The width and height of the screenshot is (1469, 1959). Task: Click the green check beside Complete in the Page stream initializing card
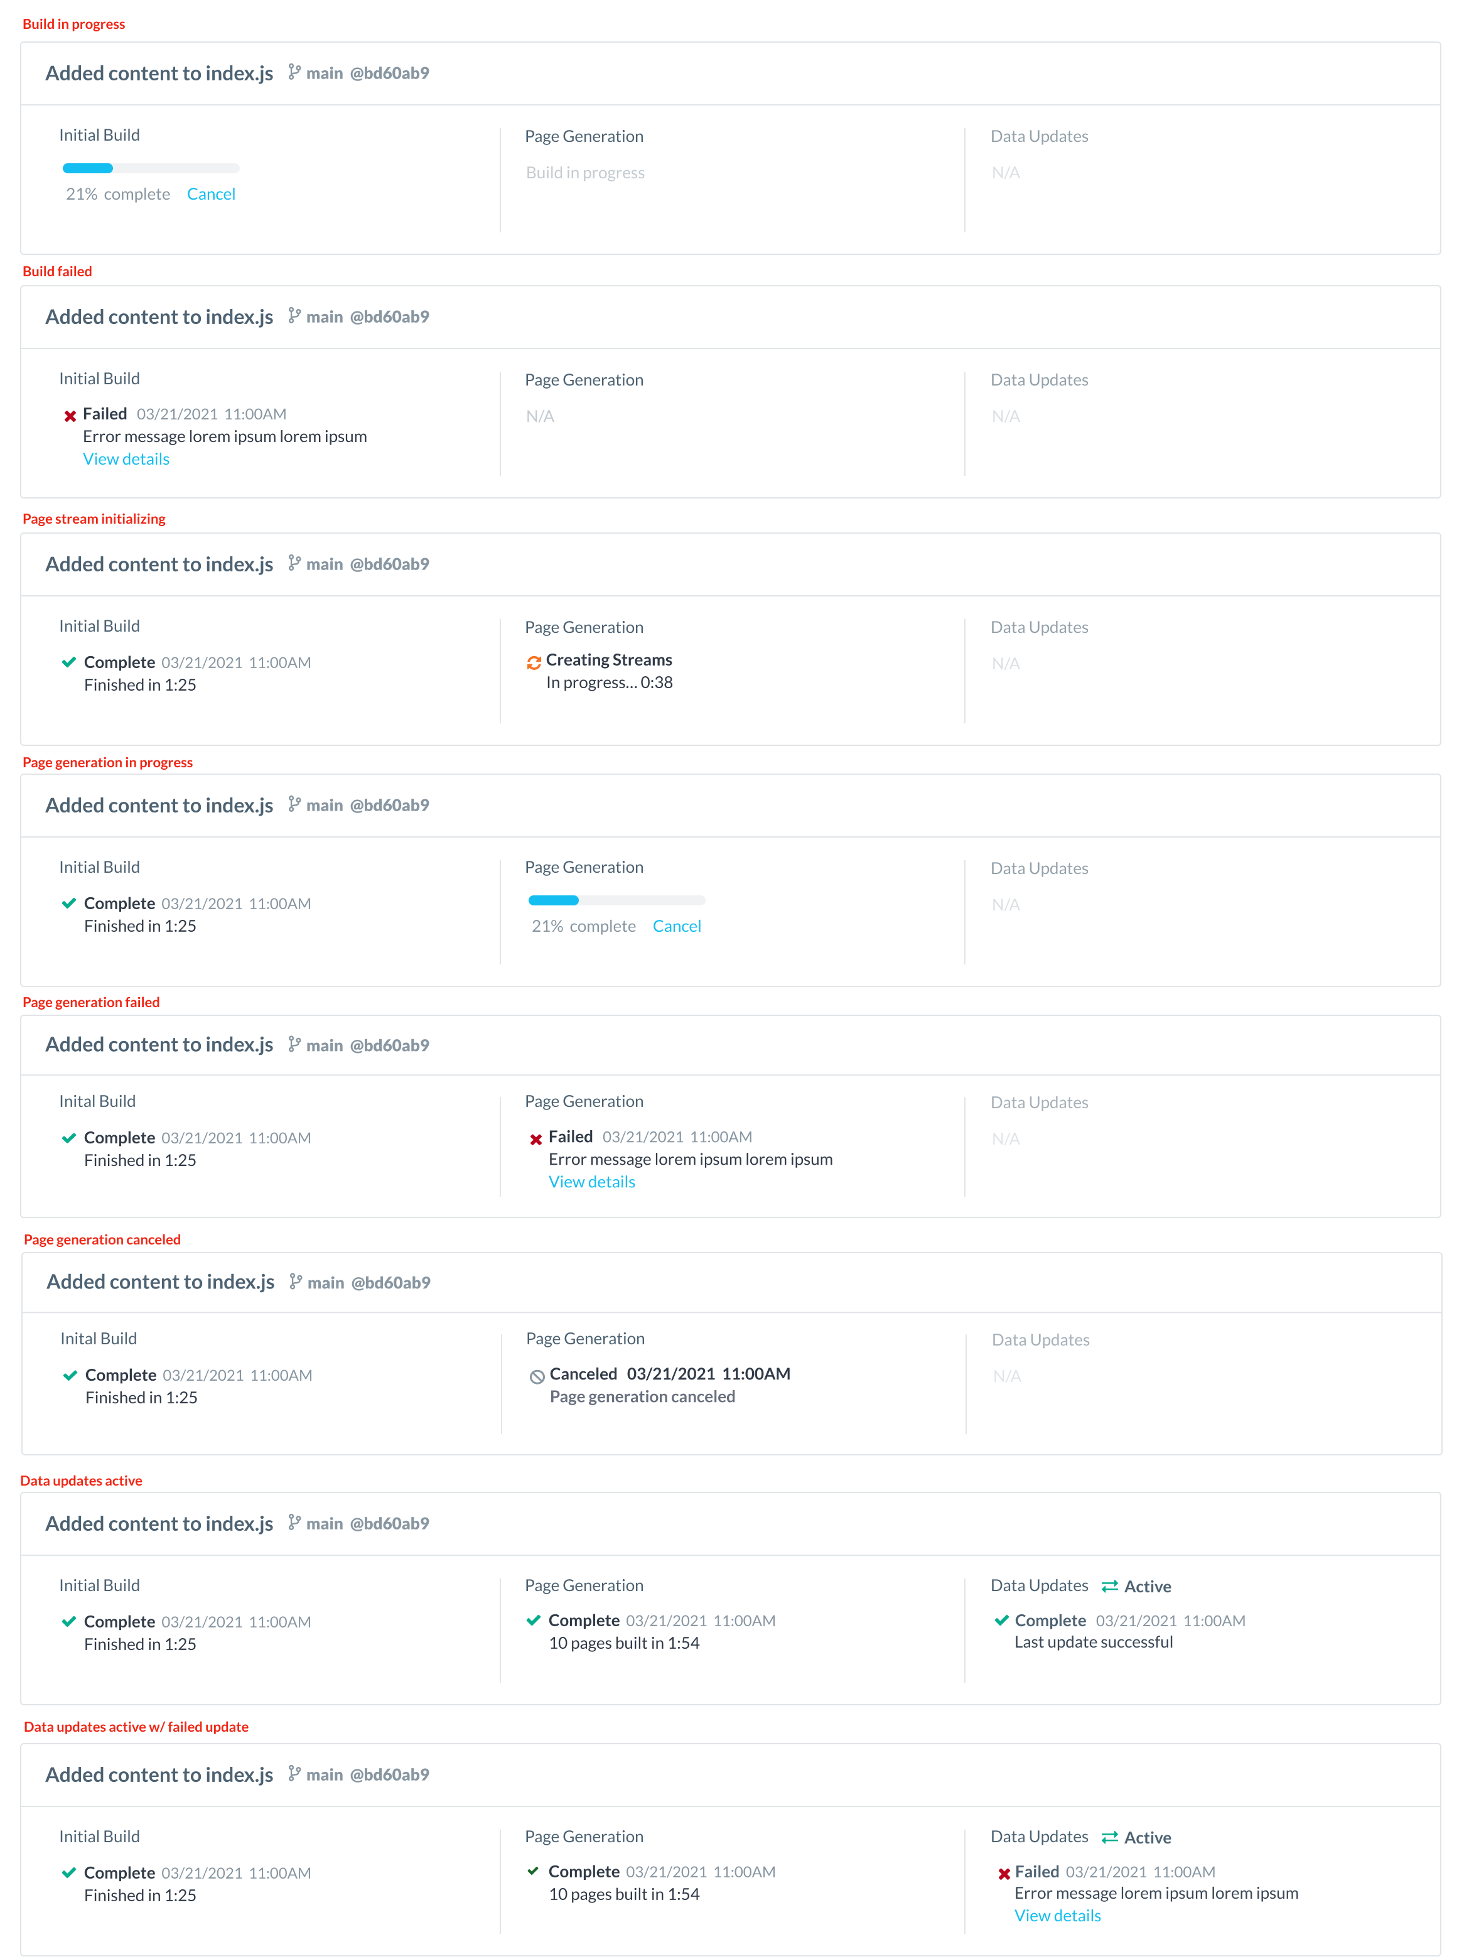click(x=69, y=662)
